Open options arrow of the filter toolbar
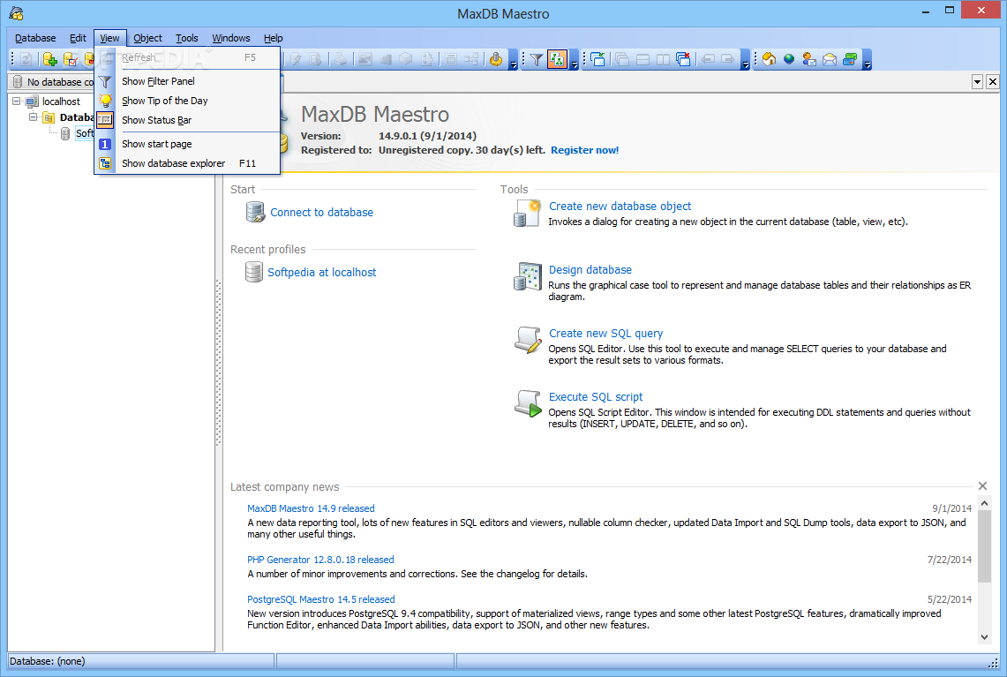Image resolution: width=1007 pixels, height=677 pixels. point(575,61)
